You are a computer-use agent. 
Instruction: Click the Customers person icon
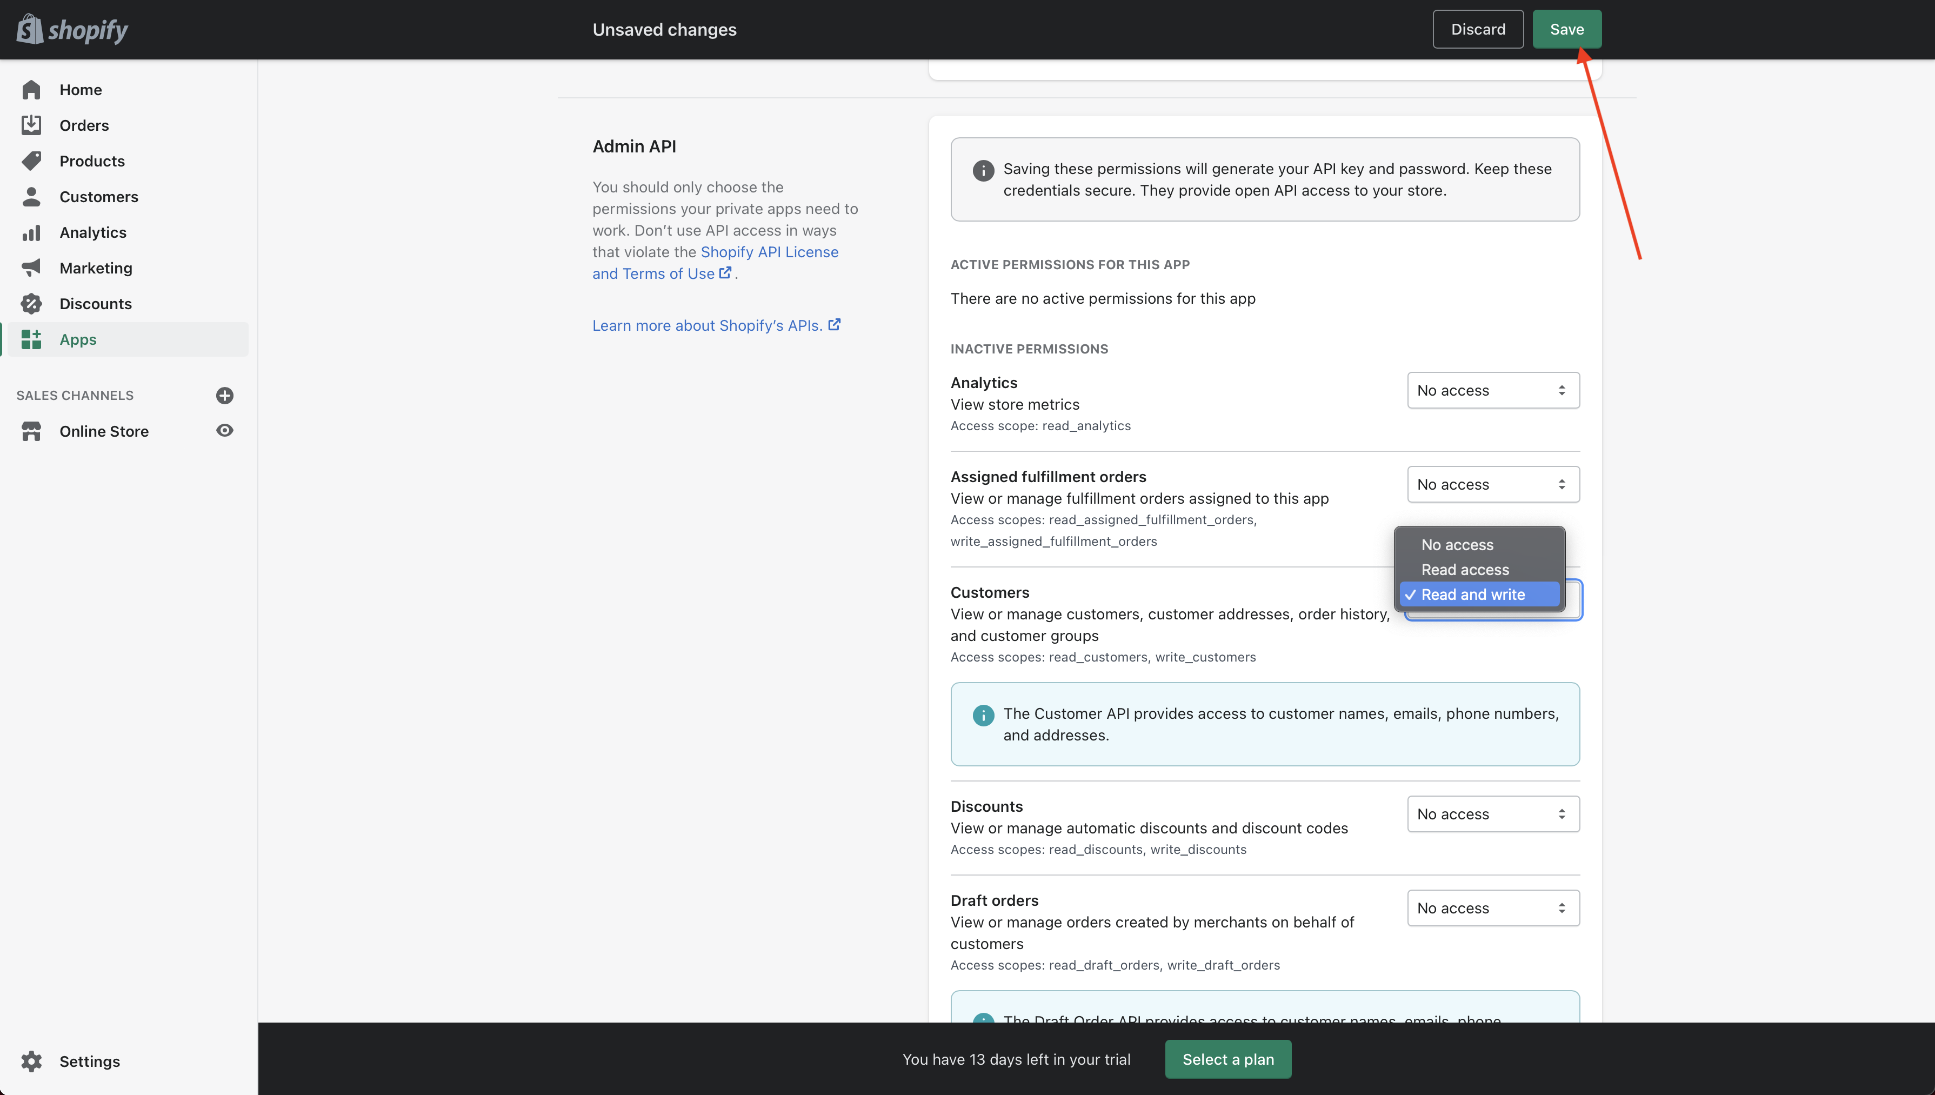(x=31, y=196)
